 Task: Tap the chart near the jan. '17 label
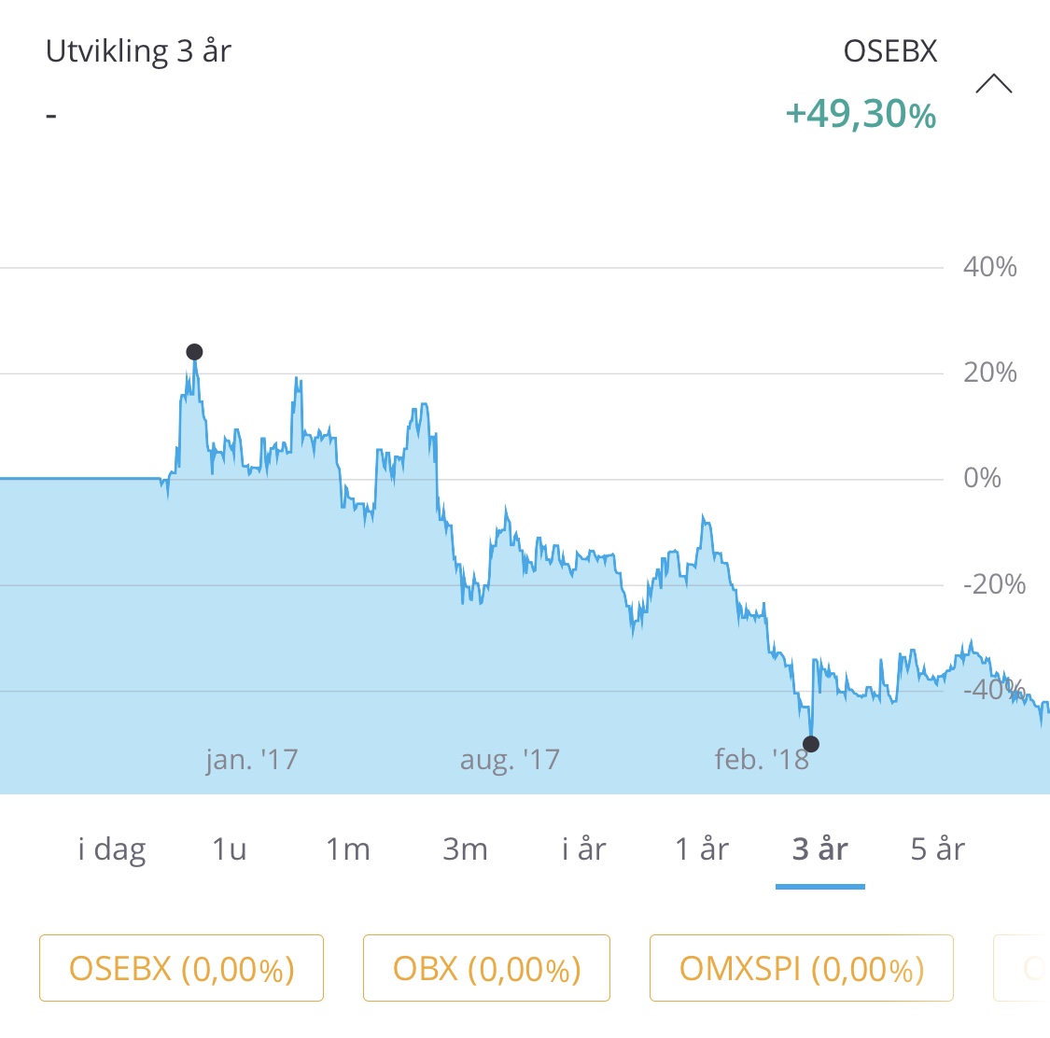[x=252, y=760]
